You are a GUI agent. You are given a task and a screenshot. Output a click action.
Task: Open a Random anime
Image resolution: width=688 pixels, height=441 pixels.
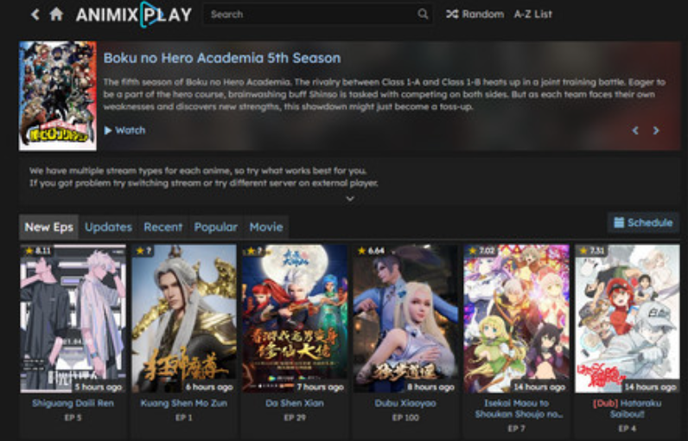pos(475,14)
